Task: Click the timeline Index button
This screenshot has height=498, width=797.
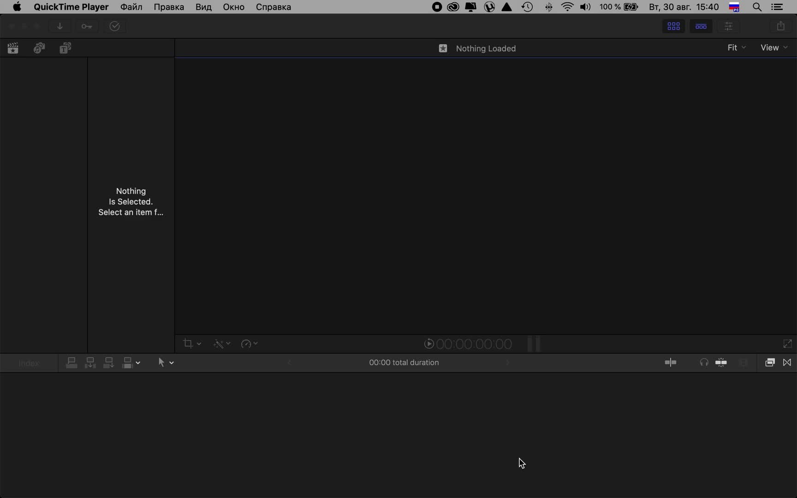Action: (x=29, y=363)
